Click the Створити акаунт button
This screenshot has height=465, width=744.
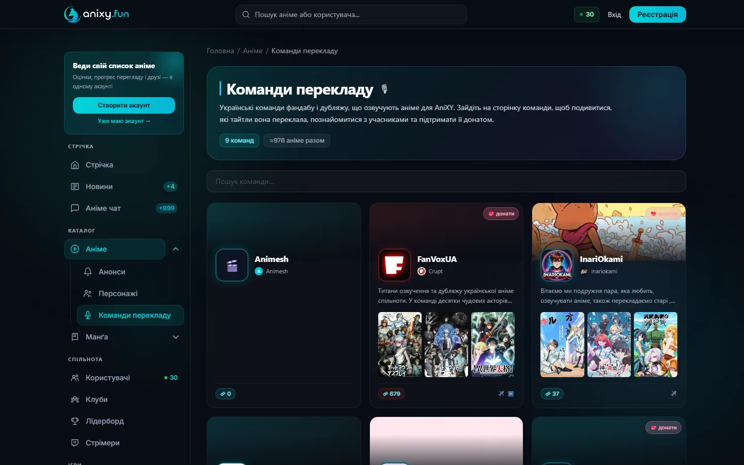click(124, 105)
